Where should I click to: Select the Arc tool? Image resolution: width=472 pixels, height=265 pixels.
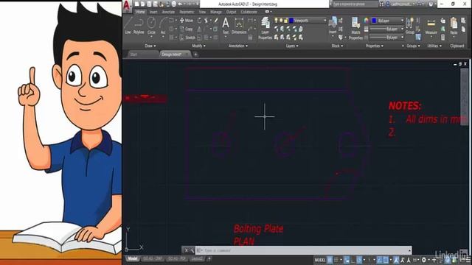(x=163, y=25)
